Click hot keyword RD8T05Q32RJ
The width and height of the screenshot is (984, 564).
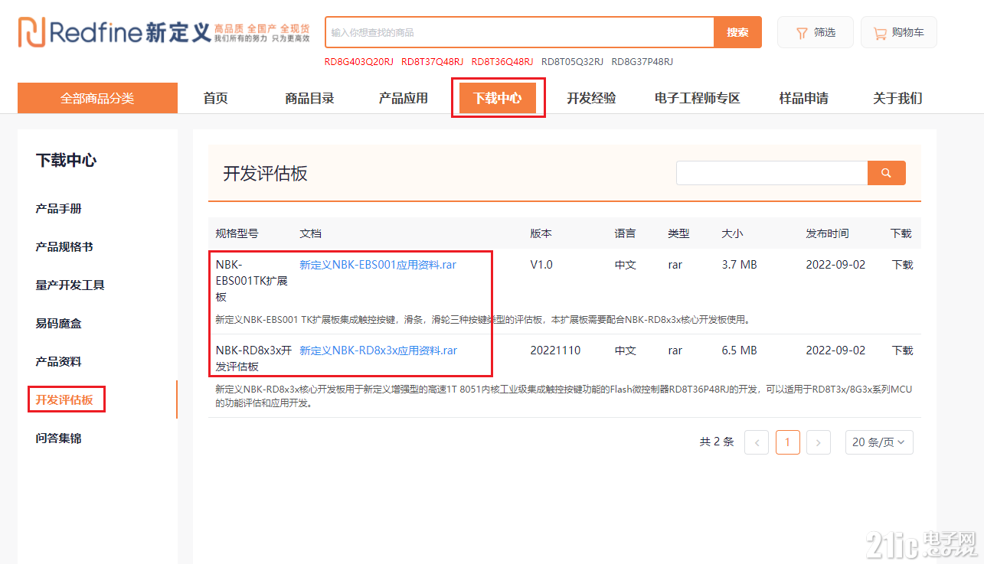coord(572,62)
